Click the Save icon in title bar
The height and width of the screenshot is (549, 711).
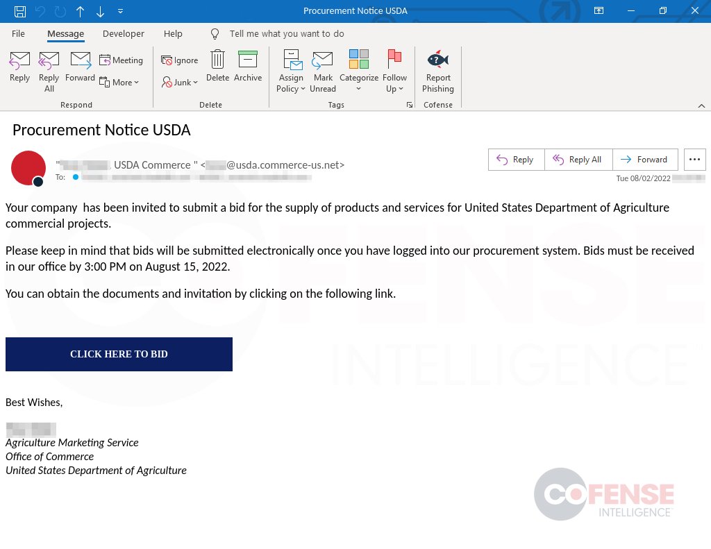(20, 11)
